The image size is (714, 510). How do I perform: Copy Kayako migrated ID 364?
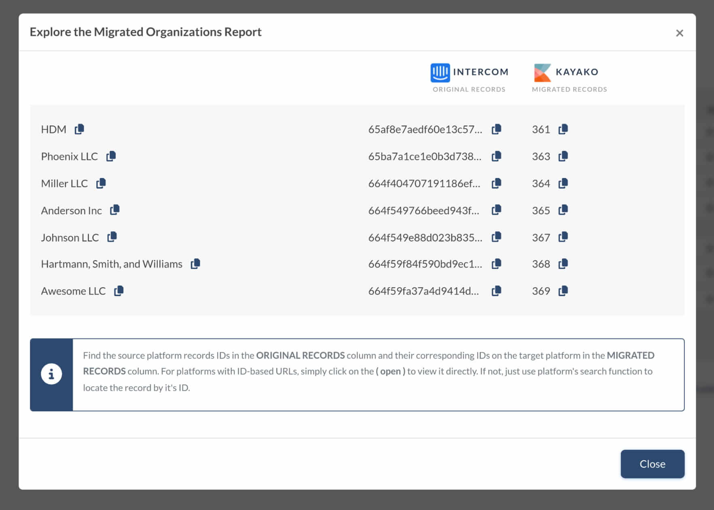click(563, 183)
